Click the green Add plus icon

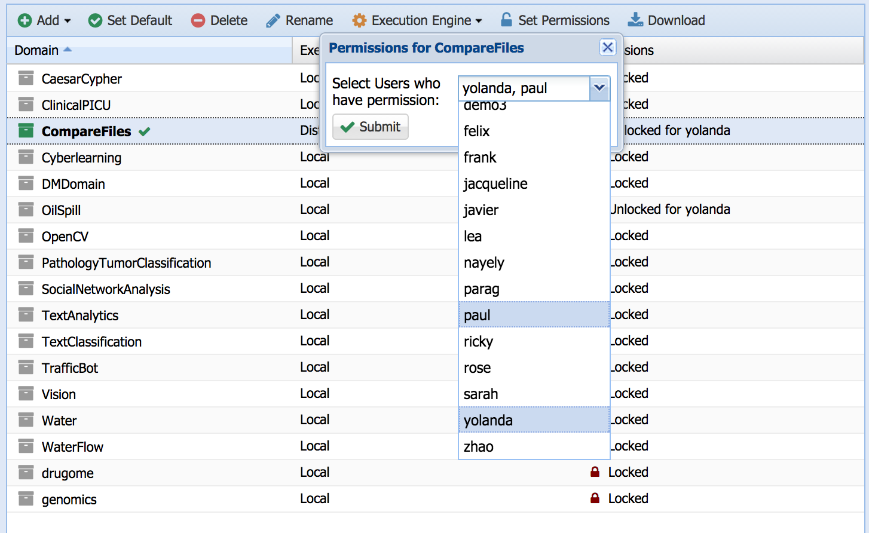pyautogui.click(x=25, y=21)
